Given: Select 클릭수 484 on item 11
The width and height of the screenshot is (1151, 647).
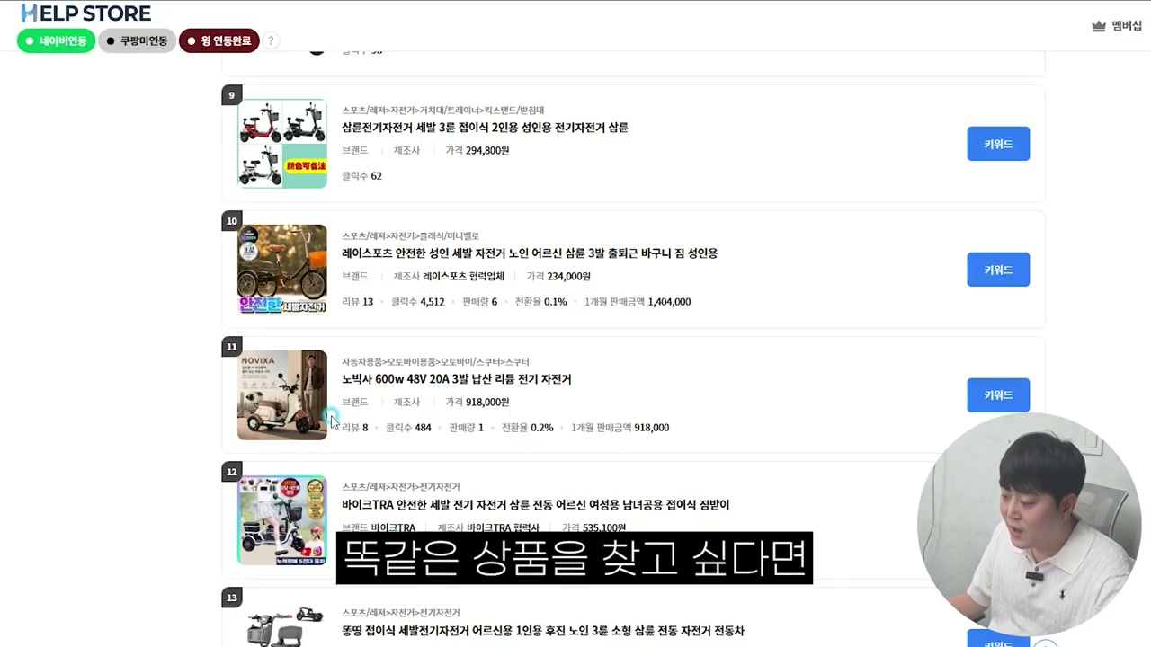Looking at the screenshot, I should click(x=408, y=428).
